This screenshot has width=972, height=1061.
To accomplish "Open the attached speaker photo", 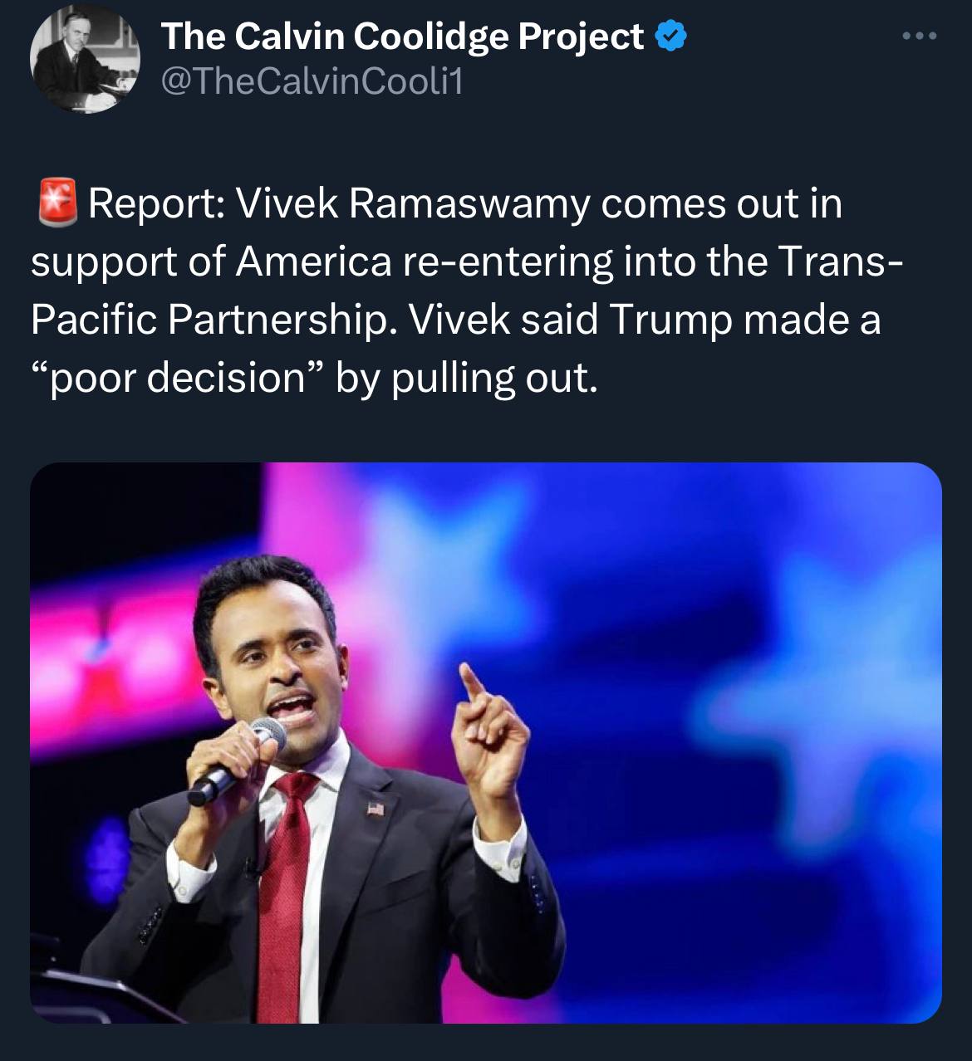I will 486,741.
